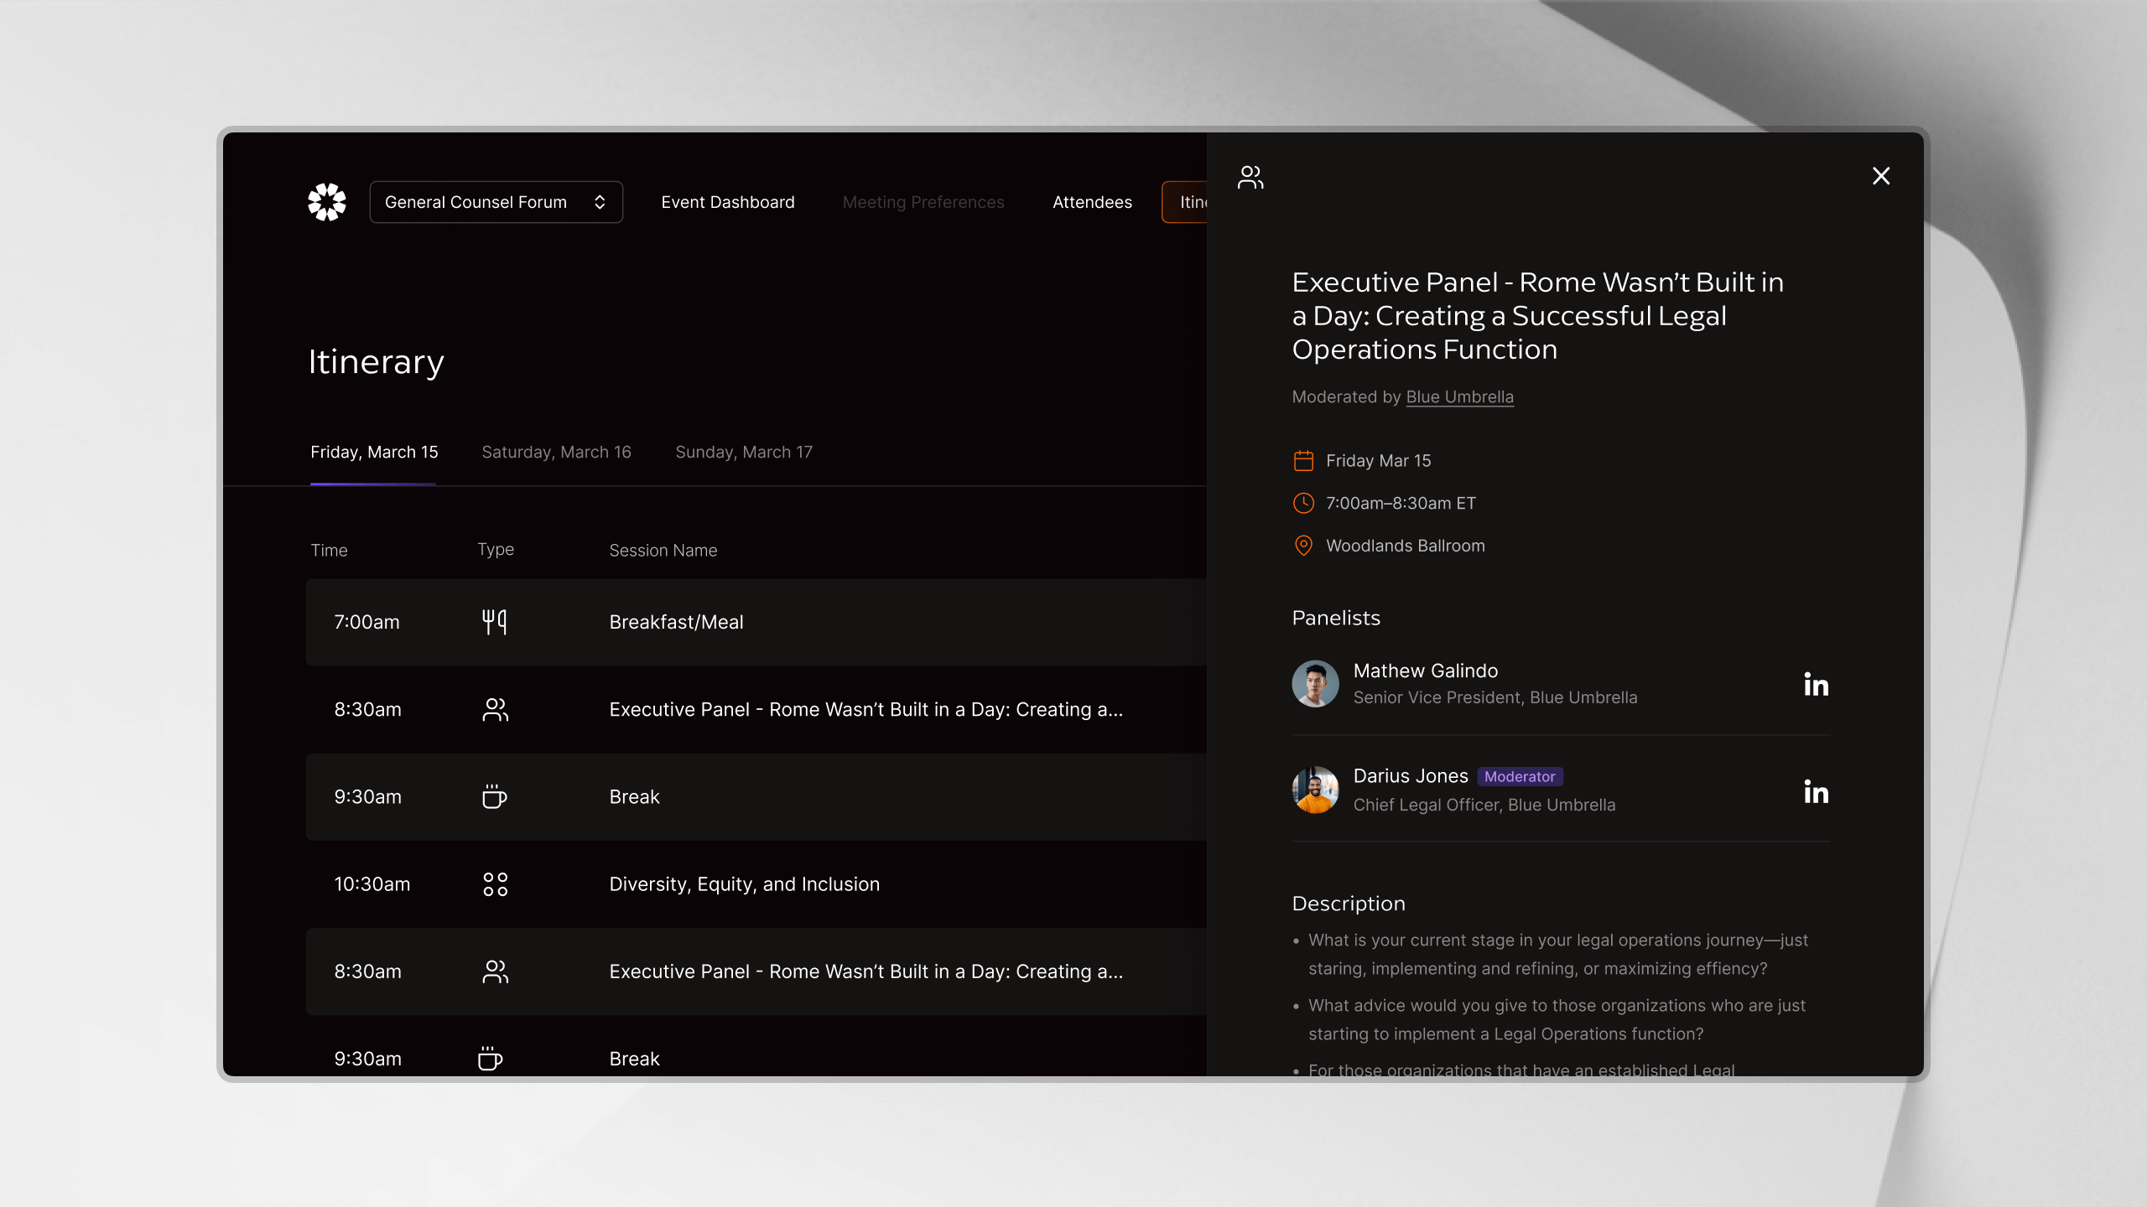Open Meeting Preferences nav item
Image resolution: width=2147 pixels, height=1207 pixels.
pos(923,202)
